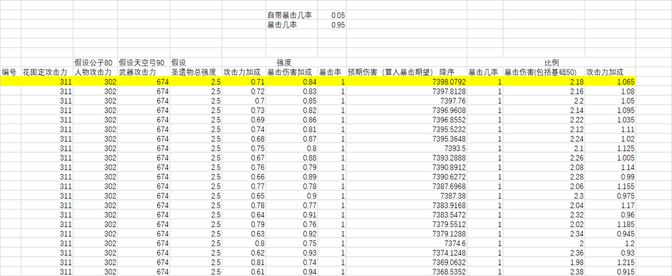
Task: Click the damage cell 7387.38
Action: [406, 195]
